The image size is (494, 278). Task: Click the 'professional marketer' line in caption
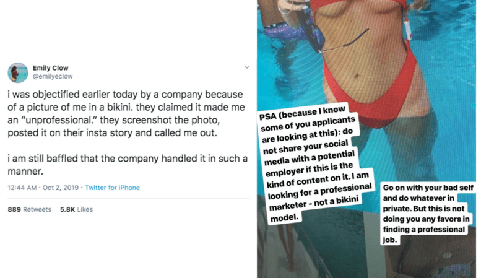pyautogui.click(x=320, y=192)
